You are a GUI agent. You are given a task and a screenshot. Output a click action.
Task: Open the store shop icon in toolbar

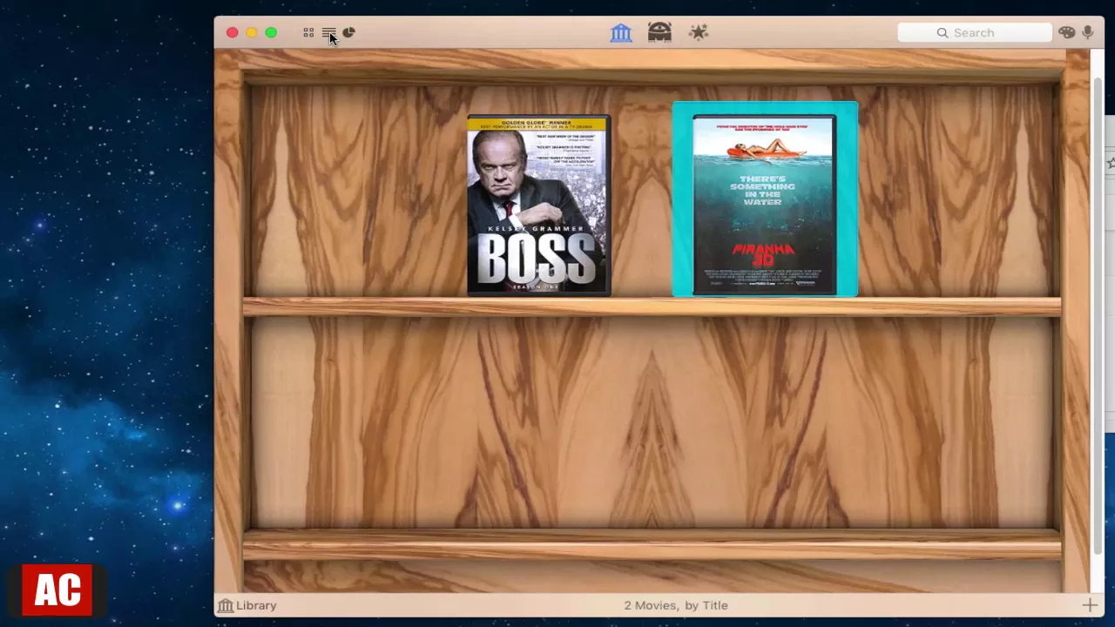click(659, 33)
